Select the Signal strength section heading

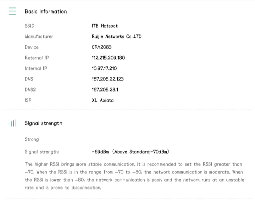click(x=43, y=123)
